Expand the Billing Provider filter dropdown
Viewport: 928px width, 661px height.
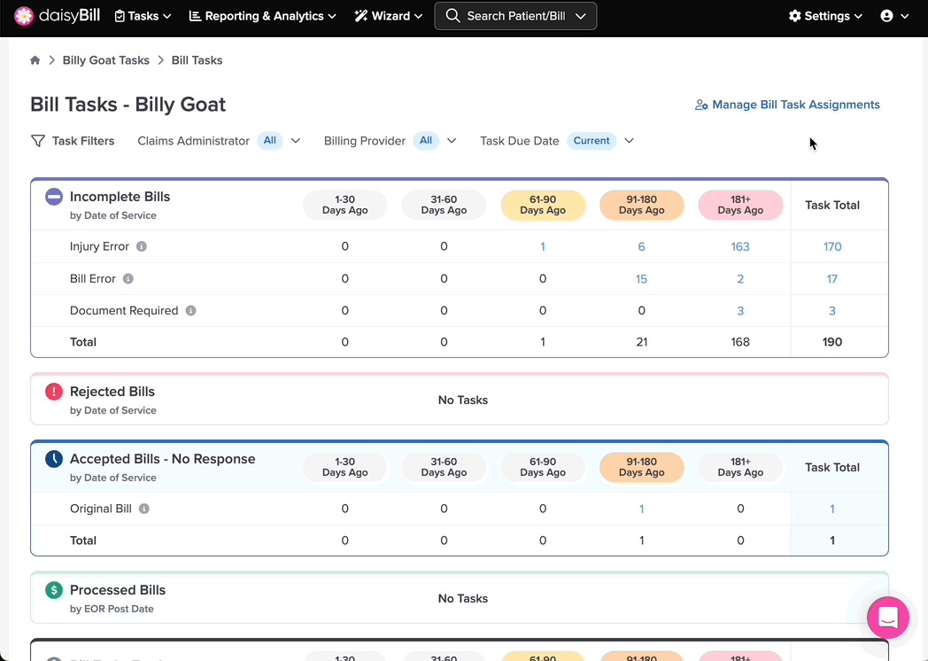pos(452,141)
